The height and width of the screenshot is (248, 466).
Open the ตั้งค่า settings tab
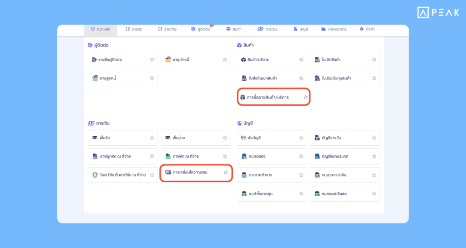click(367, 29)
